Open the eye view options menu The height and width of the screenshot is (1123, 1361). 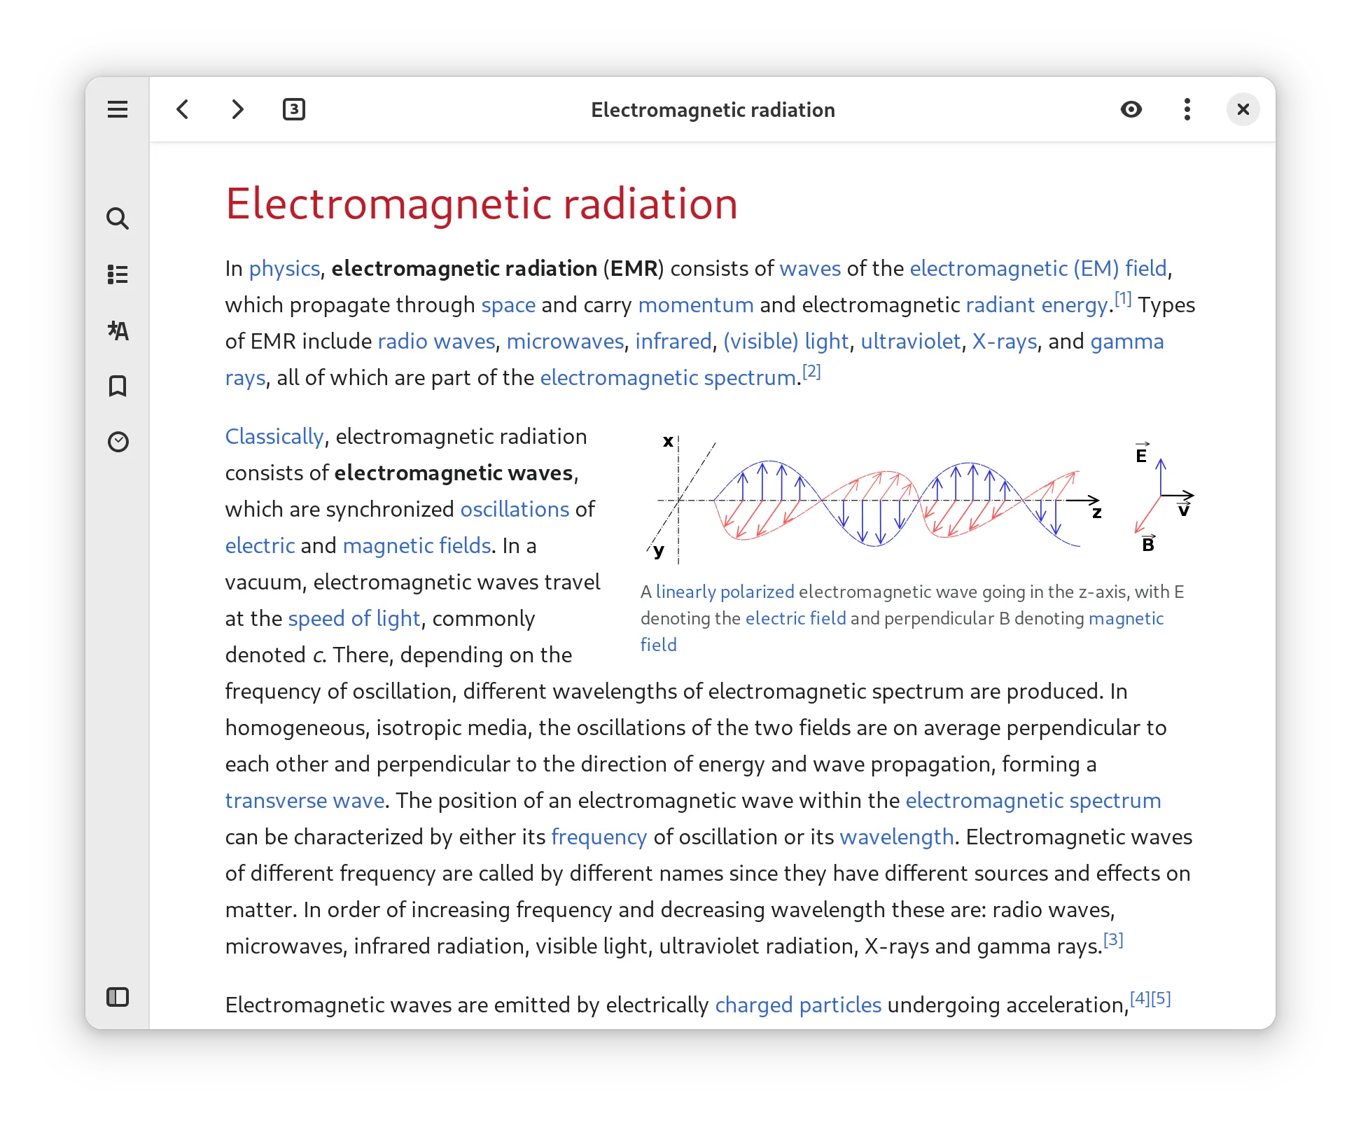pyautogui.click(x=1131, y=109)
